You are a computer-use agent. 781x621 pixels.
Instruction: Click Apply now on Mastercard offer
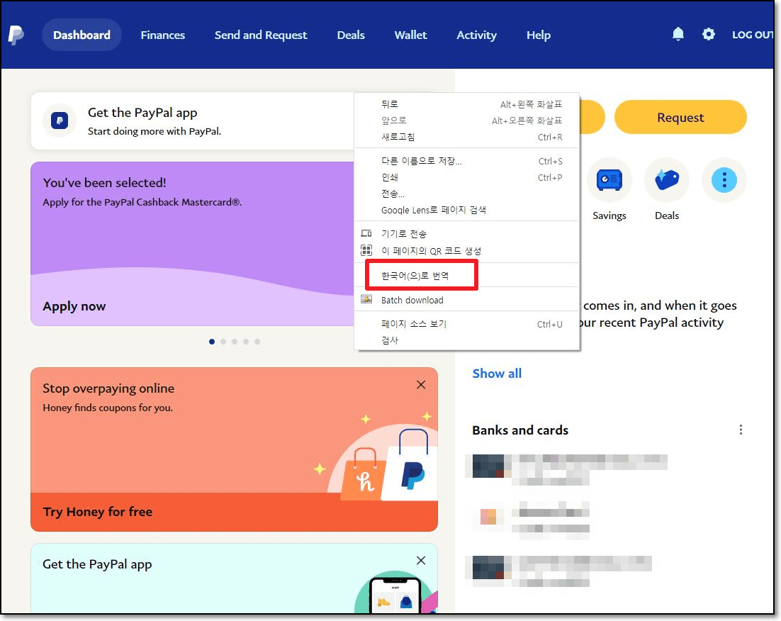[x=74, y=306]
